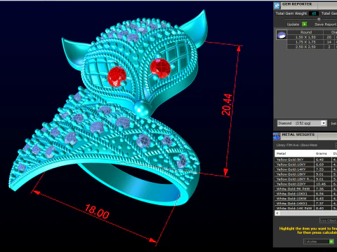Click the 18.00 dimension label
This screenshot has height=252, width=337.
97,211
